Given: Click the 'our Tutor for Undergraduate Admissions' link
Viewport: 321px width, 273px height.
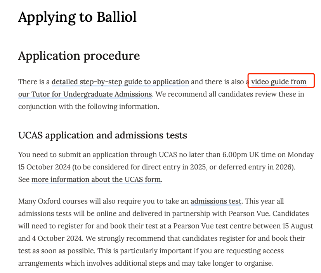Looking at the screenshot, I should pos(85,94).
